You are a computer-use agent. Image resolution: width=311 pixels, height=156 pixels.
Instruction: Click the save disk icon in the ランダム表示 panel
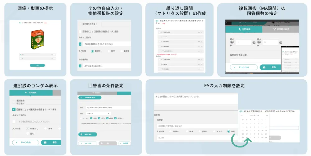(x=45, y=142)
